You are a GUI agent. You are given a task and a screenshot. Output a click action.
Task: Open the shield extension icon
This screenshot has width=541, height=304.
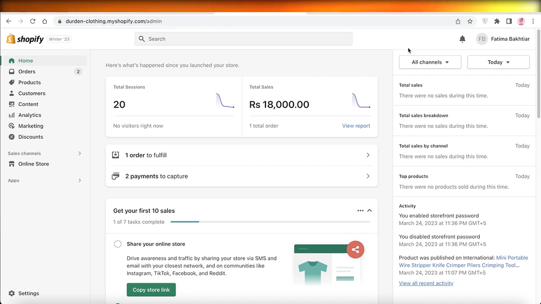point(485,21)
